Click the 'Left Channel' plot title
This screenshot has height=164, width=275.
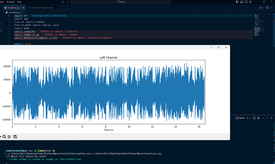tap(109, 58)
